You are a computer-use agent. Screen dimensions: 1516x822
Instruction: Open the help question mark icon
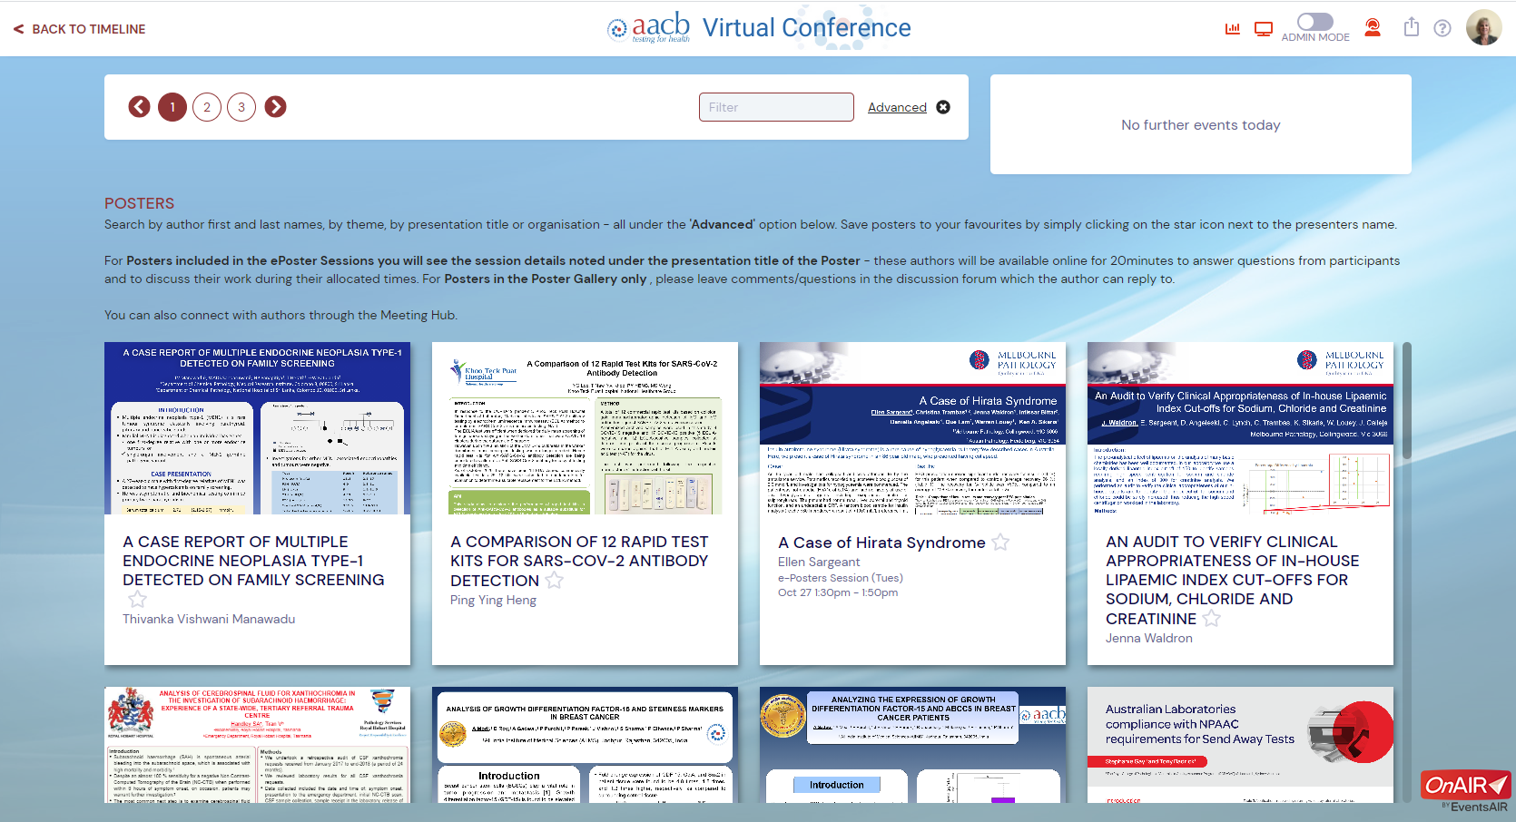coord(1442,28)
